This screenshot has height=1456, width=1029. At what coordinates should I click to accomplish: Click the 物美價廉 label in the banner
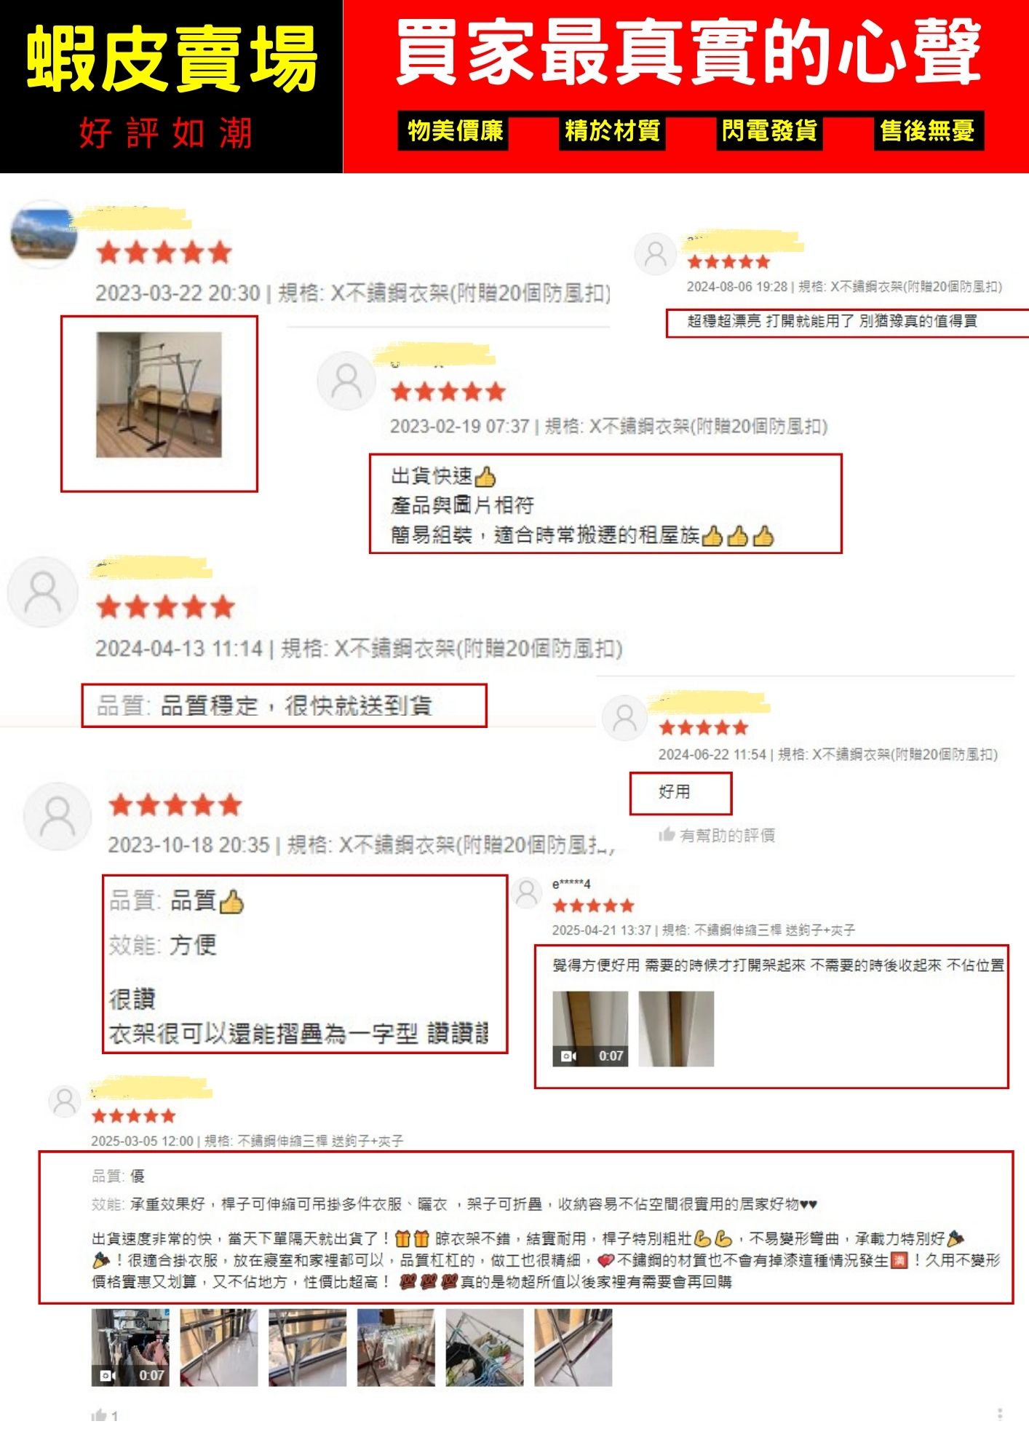pos(453,131)
